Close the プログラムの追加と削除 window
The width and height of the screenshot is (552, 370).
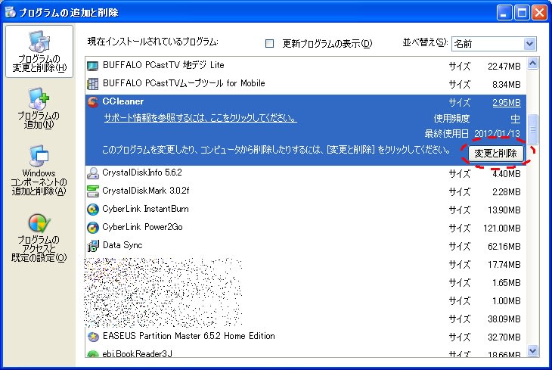pyautogui.click(x=539, y=13)
